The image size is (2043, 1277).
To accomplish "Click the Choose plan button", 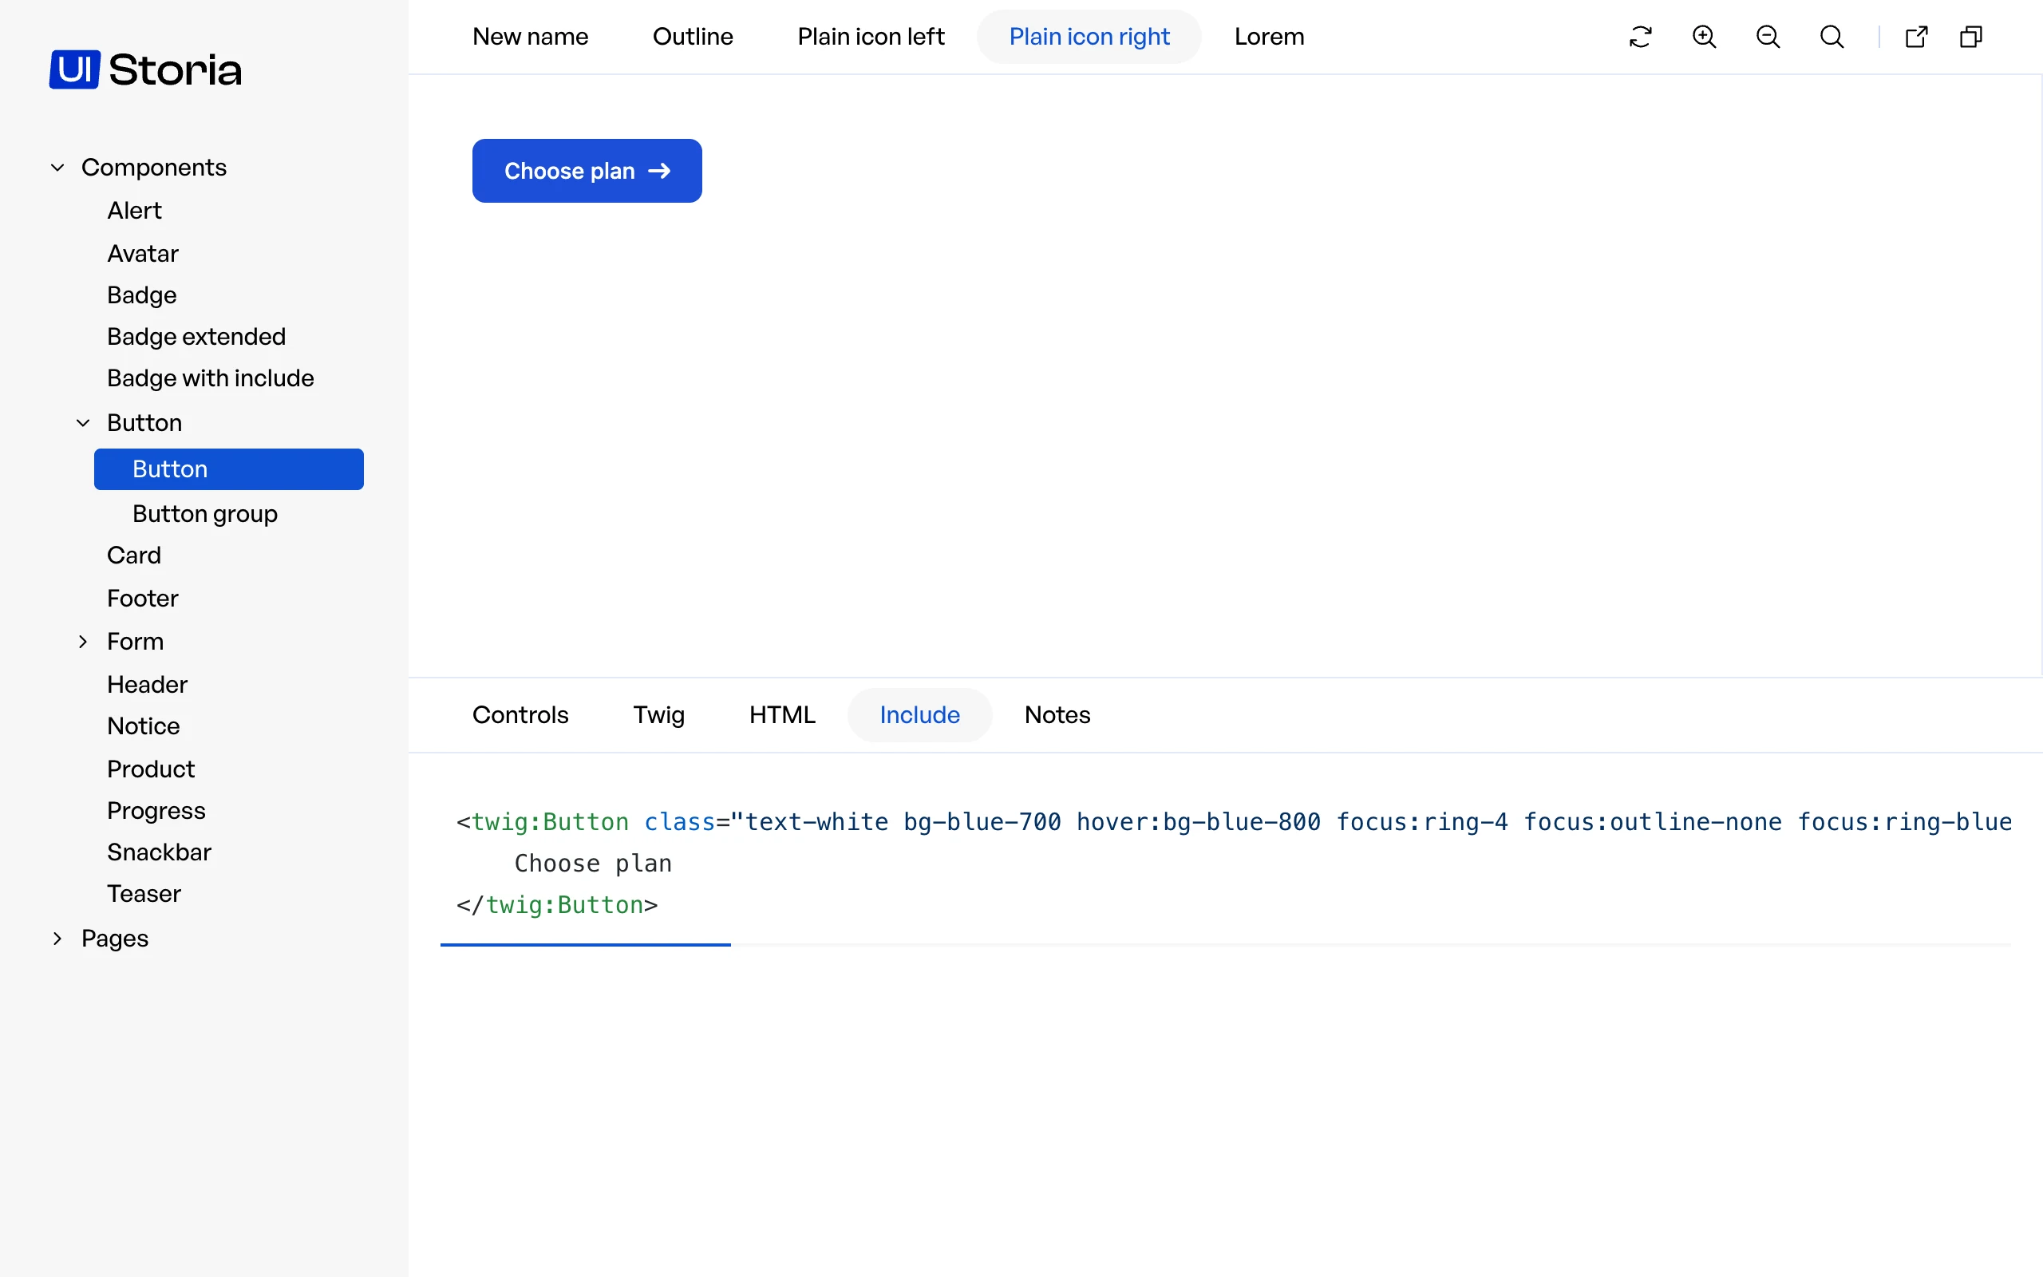I will (587, 171).
